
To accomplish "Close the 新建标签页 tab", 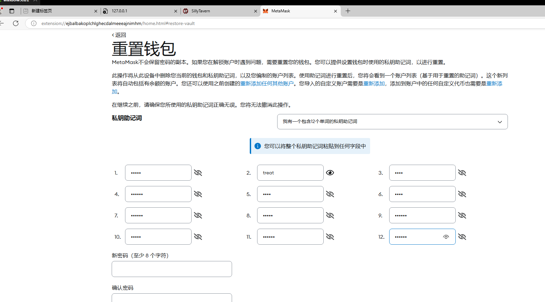I will click(96, 11).
